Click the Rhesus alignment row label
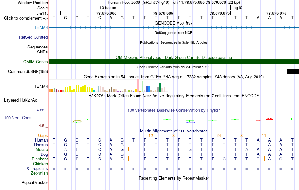 click(x=41, y=145)
